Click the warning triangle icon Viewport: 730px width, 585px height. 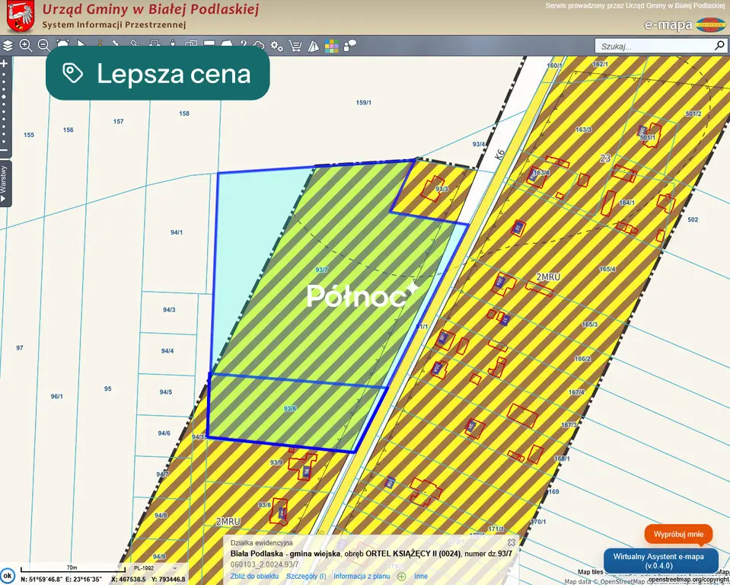tap(314, 46)
